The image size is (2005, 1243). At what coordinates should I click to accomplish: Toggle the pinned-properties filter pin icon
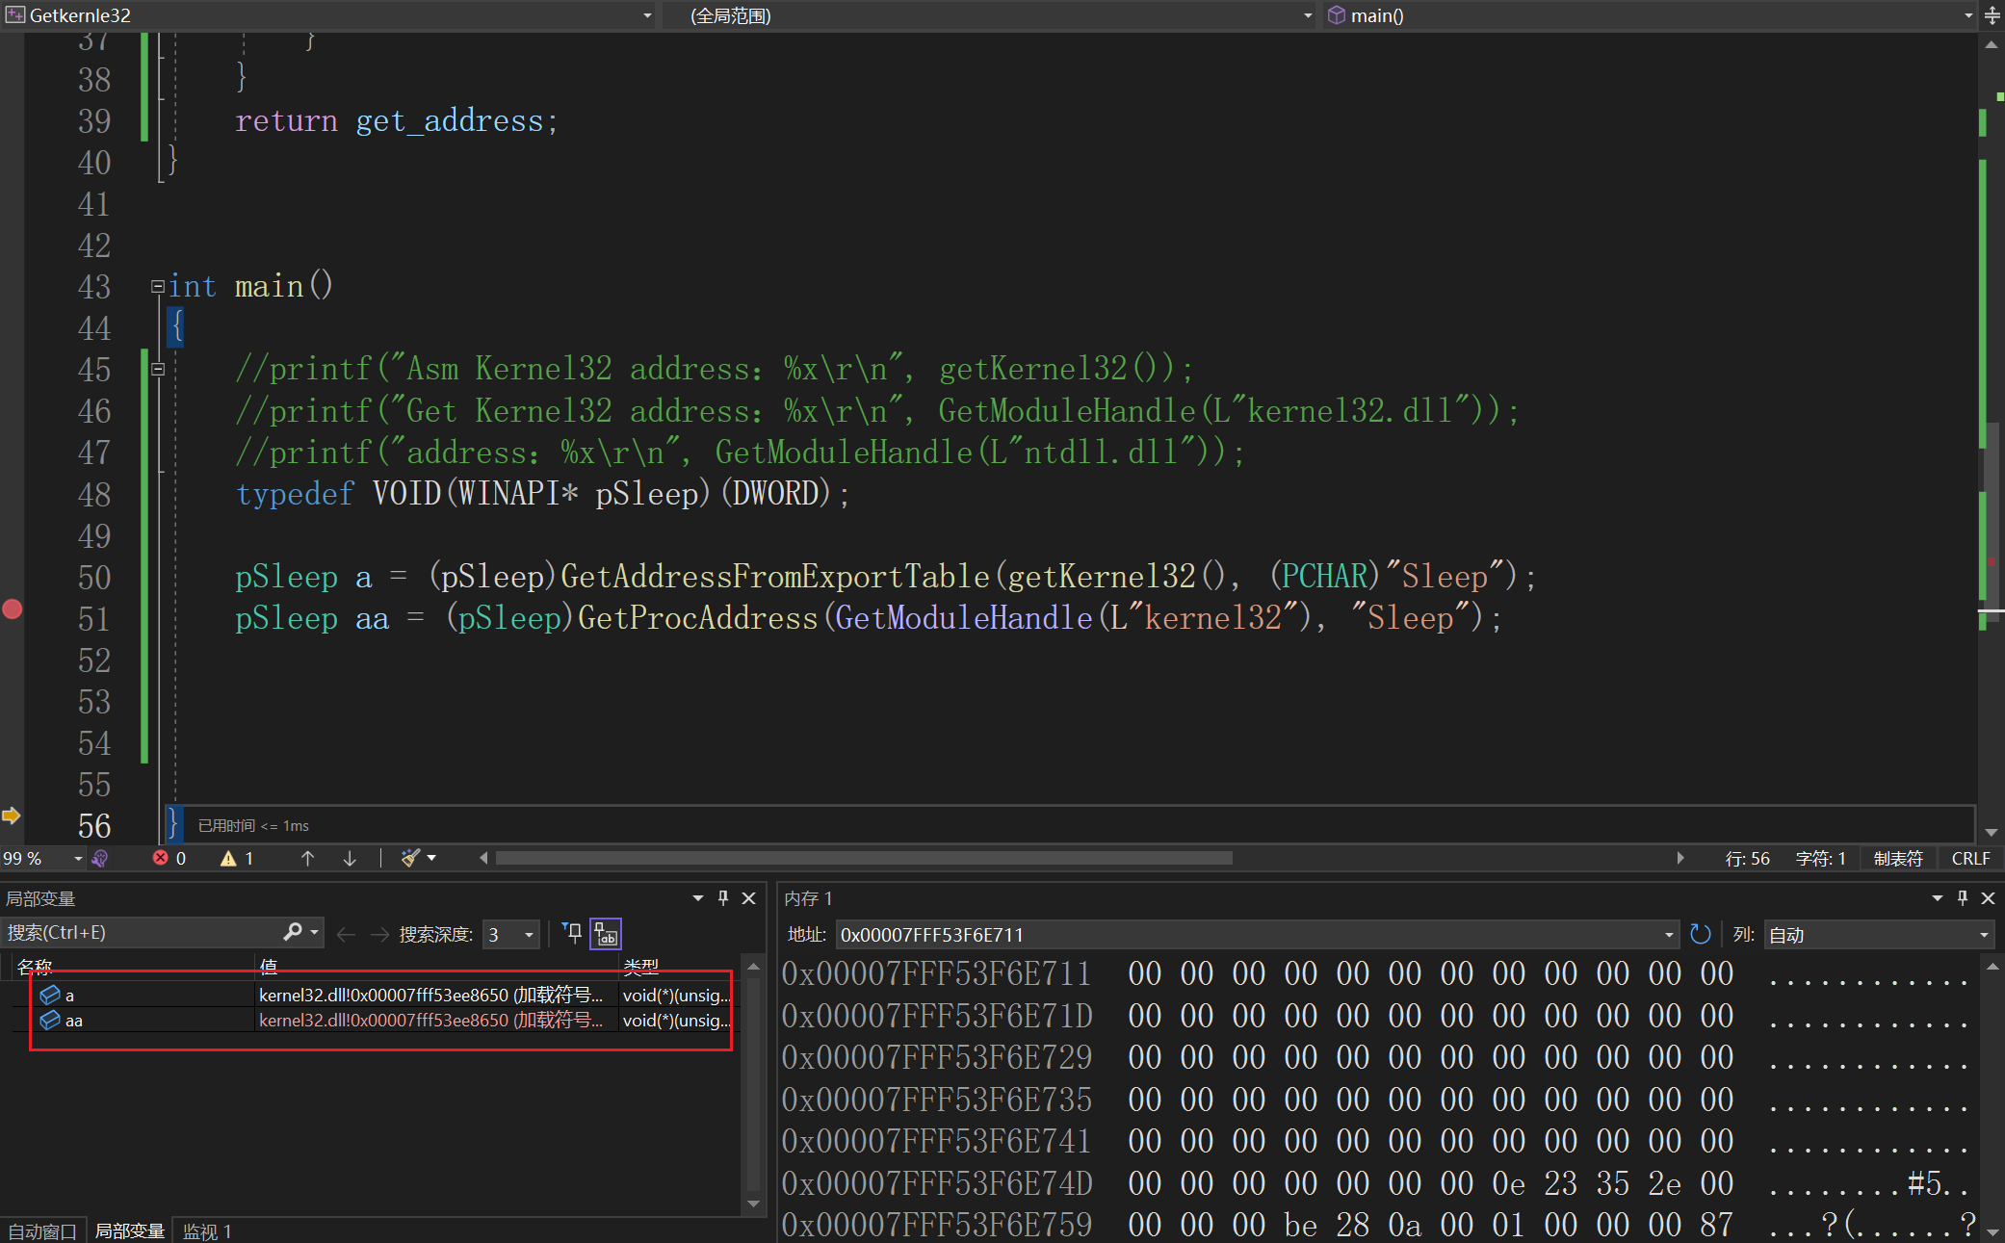tap(572, 933)
